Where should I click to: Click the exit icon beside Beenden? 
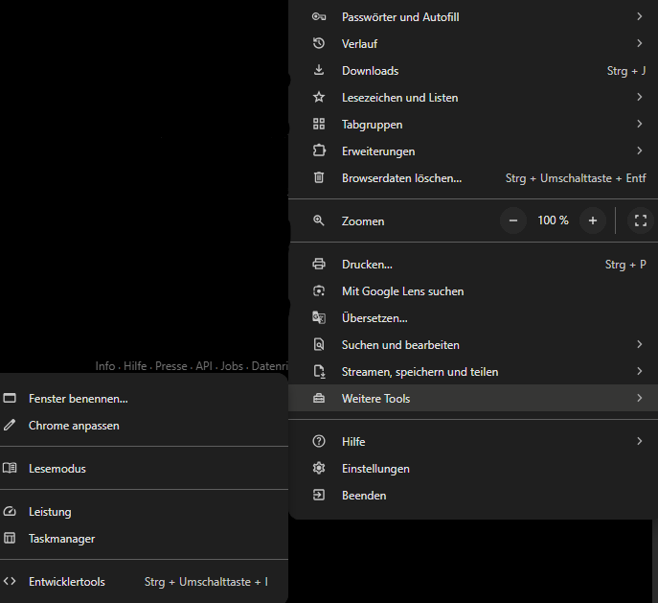pyautogui.click(x=319, y=495)
